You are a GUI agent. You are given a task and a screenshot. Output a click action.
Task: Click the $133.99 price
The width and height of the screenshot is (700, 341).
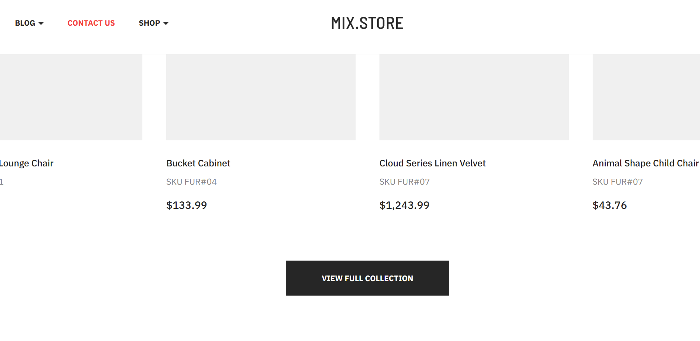[x=186, y=205]
